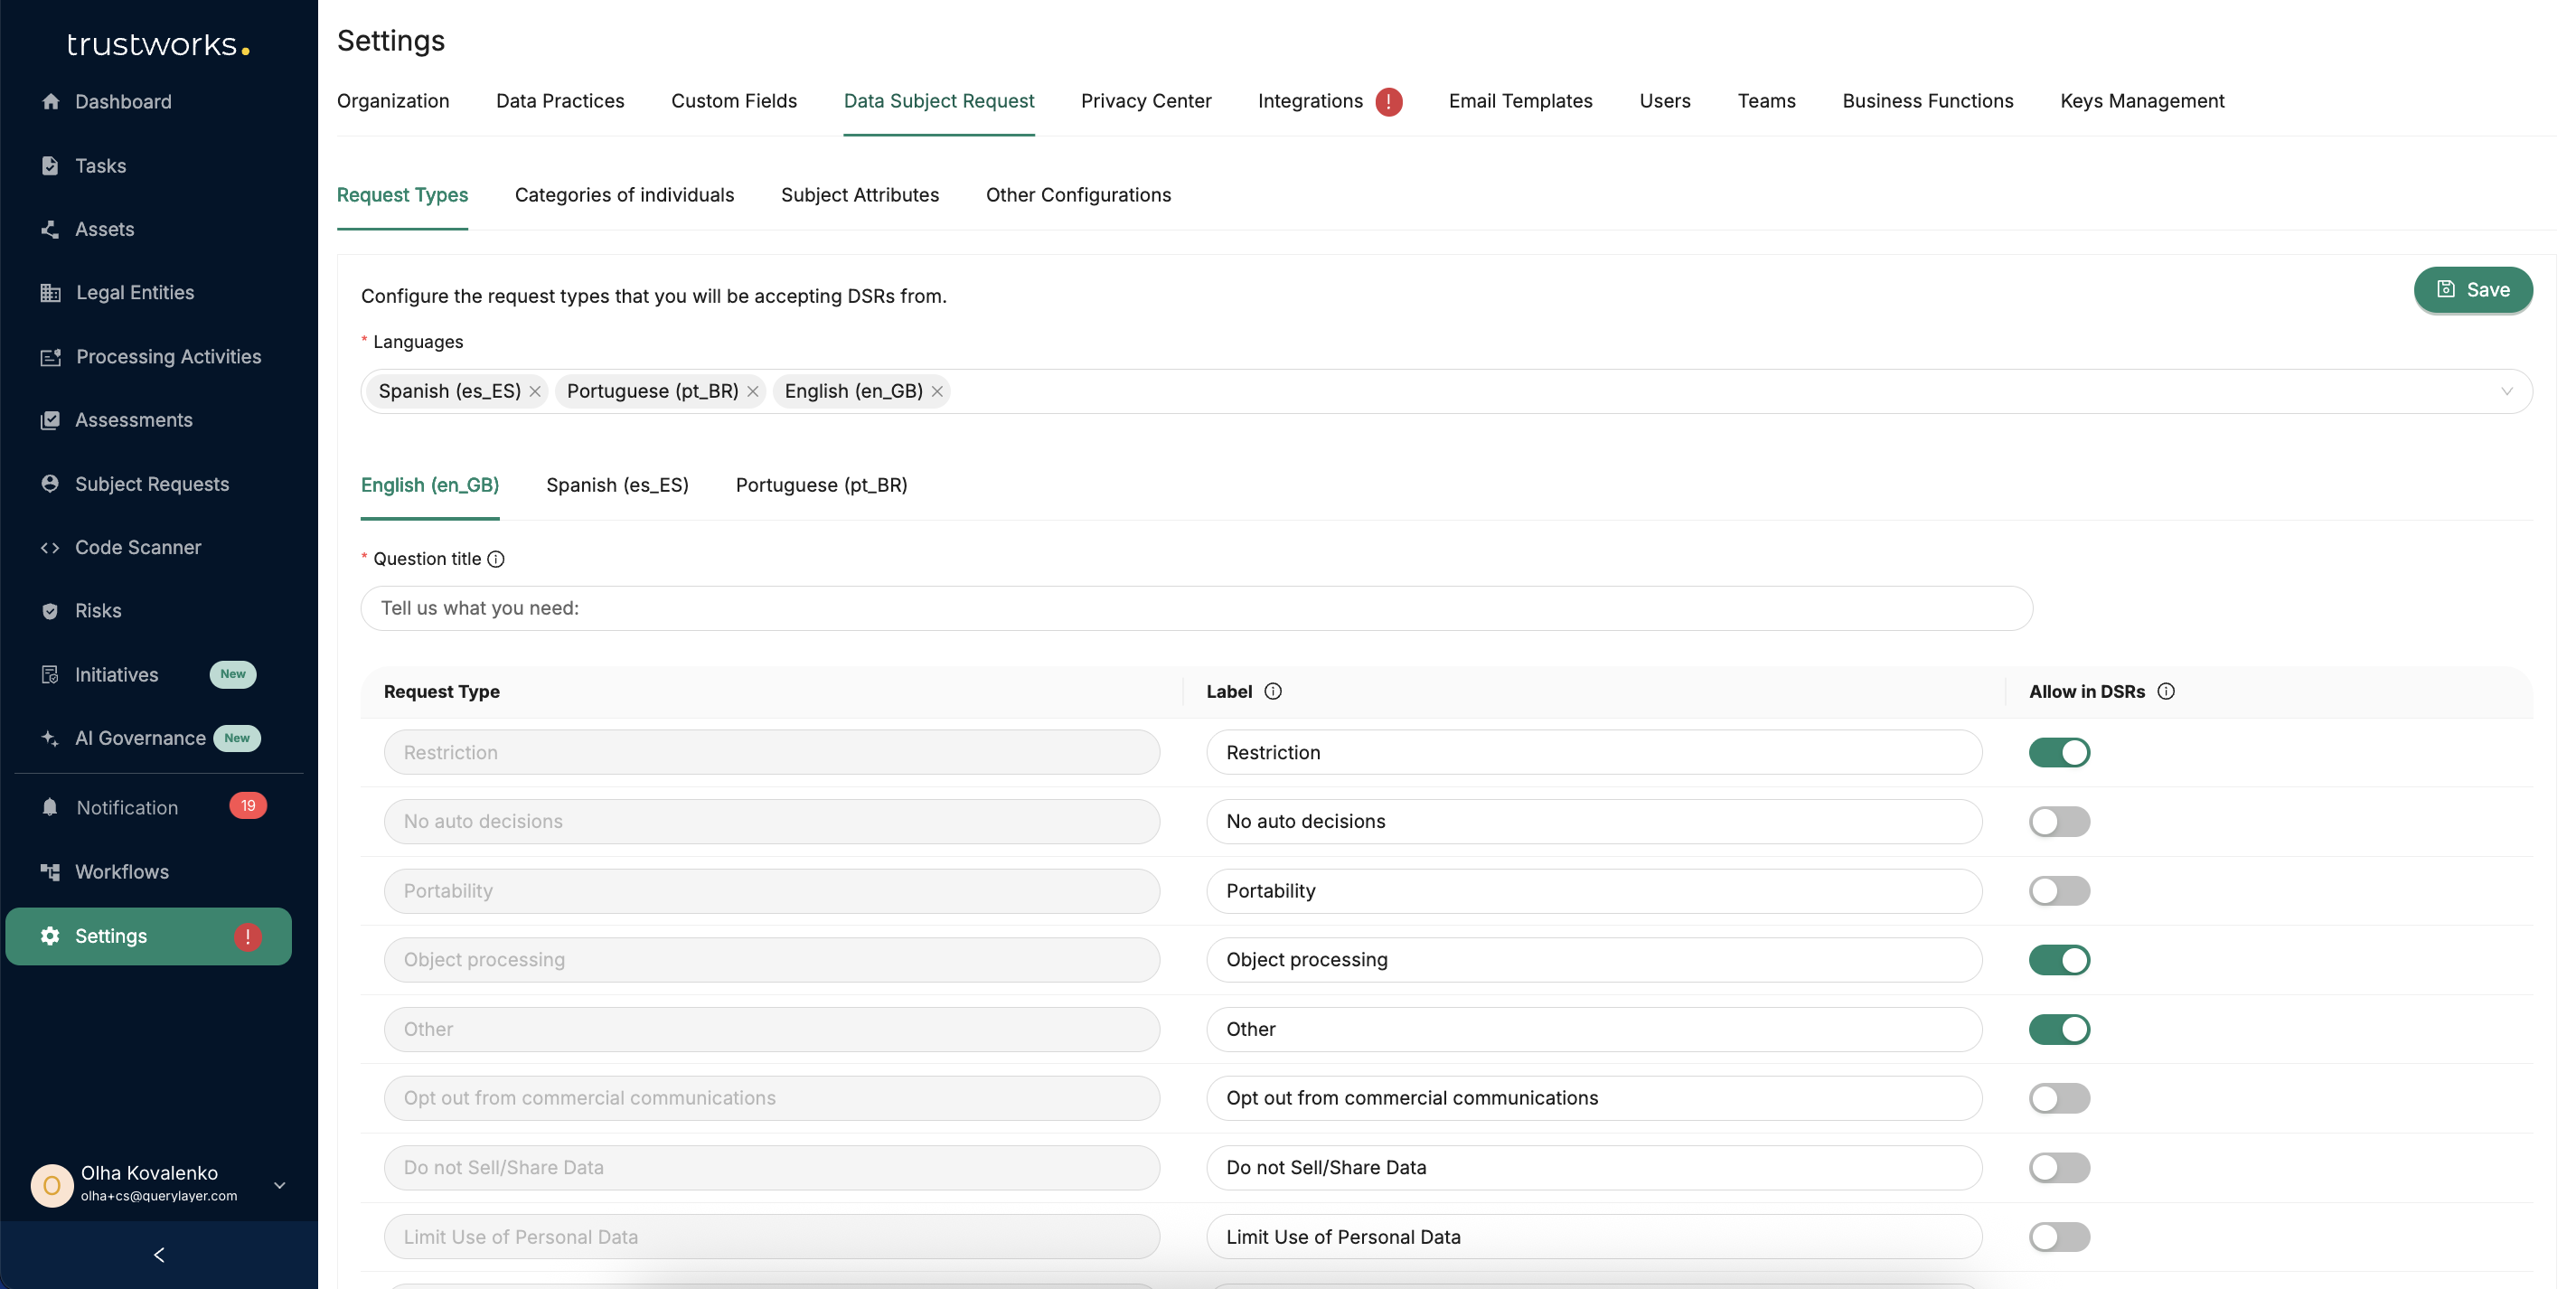Enable the Portability request toggle
Image resolution: width=2576 pixels, height=1289 pixels.
tap(2058, 891)
